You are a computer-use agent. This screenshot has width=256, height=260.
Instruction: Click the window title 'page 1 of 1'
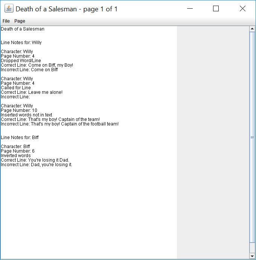[x=100, y=9]
